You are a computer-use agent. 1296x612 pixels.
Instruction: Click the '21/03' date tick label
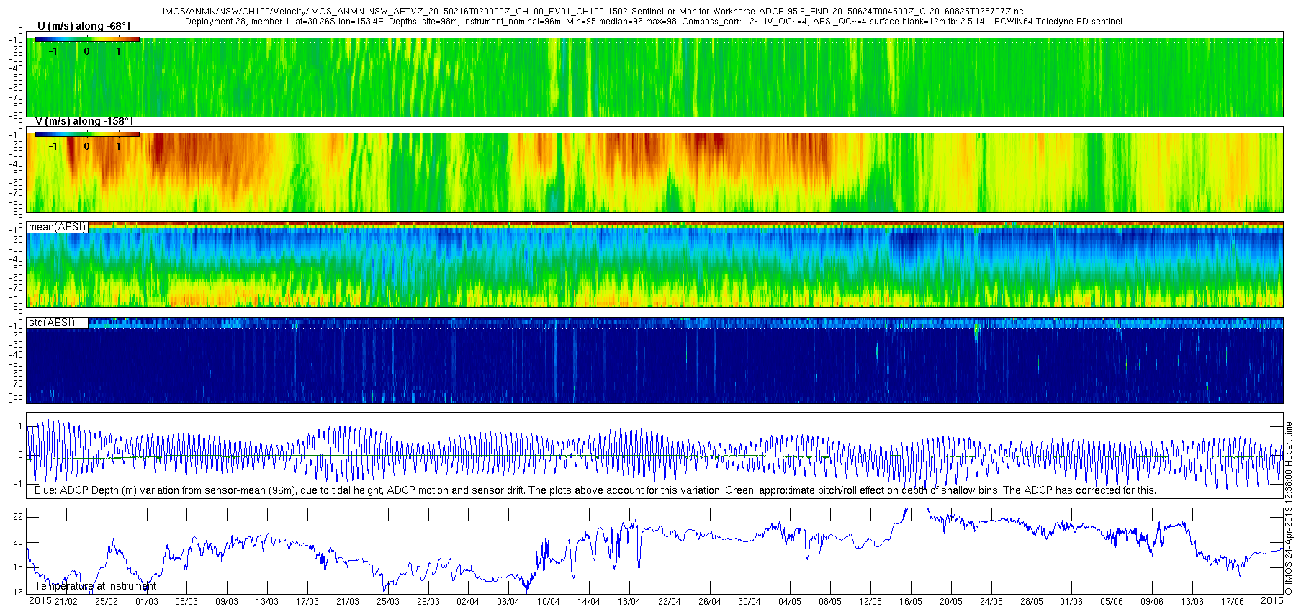(348, 601)
